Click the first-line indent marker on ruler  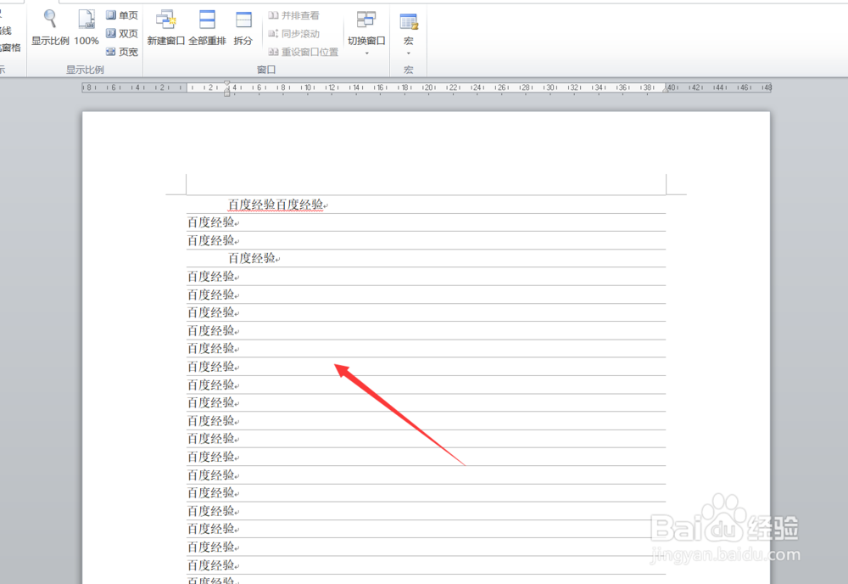tap(227, 84)
